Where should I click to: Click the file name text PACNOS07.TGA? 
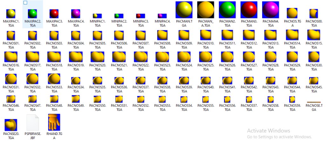141,46
